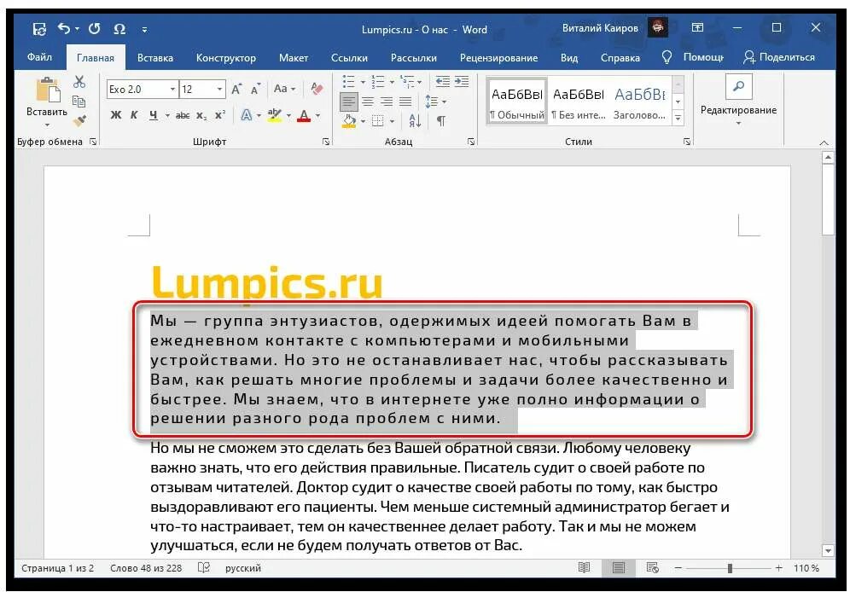The height and width of the screenshot is (592, 850).
Task: Clear all formatting eraser icon
Action: (x=317, y=88)
